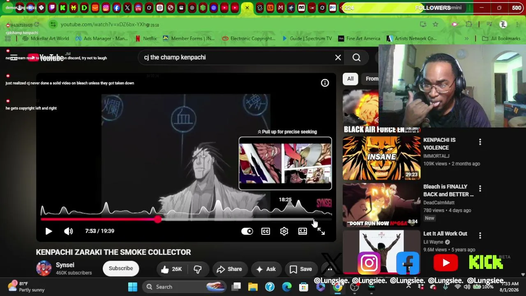Open the Let It All Work Out thumbnail
Image resolution: width=526 pixels, height=296 pixels.
[x=381, y=252]
